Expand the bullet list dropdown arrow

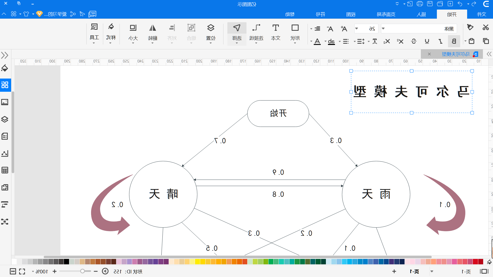[340, 41]
